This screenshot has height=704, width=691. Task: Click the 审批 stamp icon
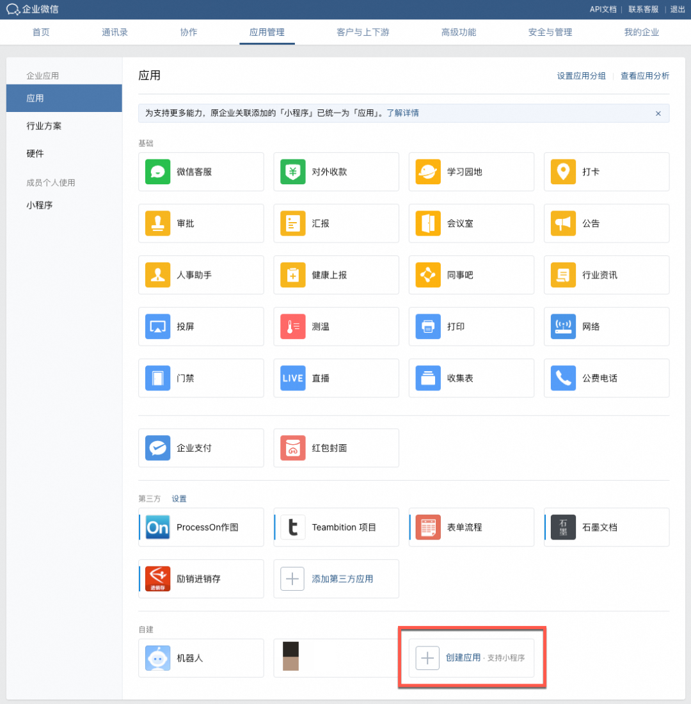(157, 223)
